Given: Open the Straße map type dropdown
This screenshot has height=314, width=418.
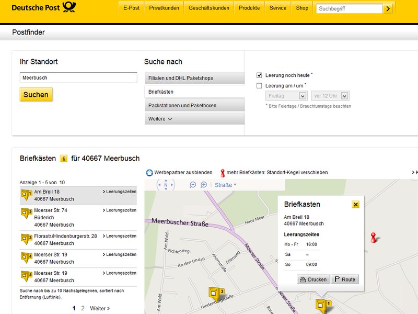Looking at the screenshot, I should [x=225, y=185].
